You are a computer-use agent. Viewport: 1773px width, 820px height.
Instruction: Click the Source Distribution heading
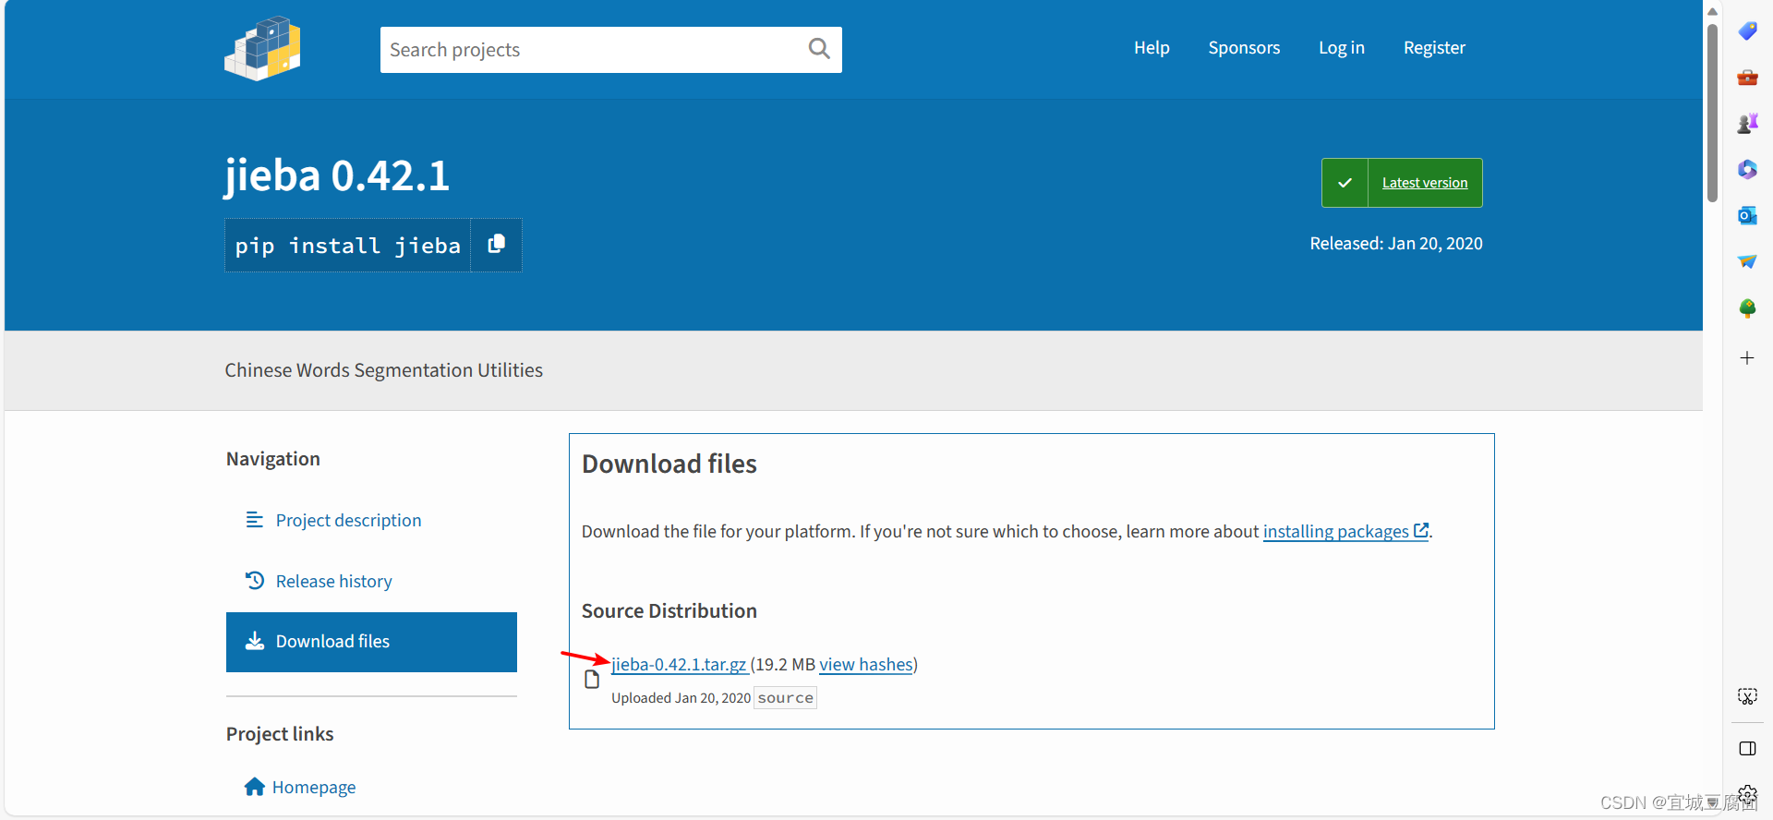669,611
